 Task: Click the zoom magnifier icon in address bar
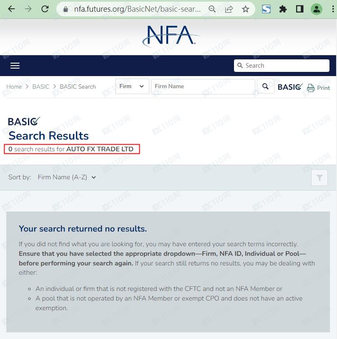(x=212, y=9)
